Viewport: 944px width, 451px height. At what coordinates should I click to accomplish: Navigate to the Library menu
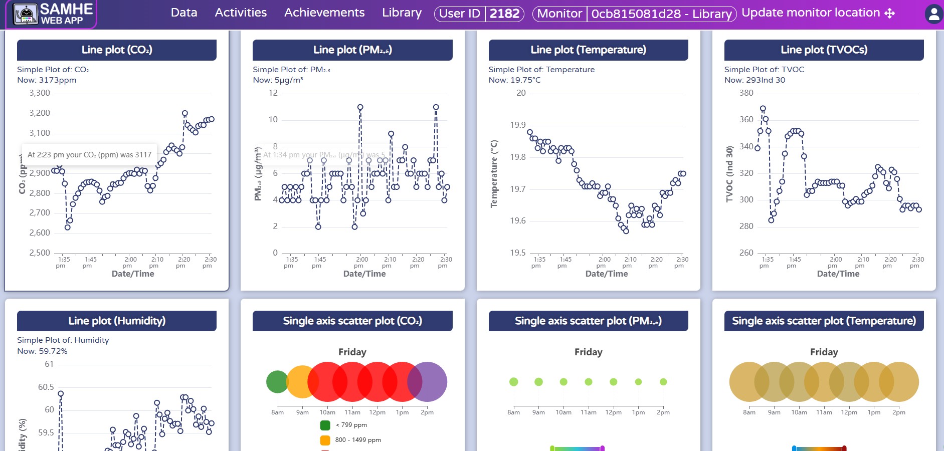coord(402,13)
